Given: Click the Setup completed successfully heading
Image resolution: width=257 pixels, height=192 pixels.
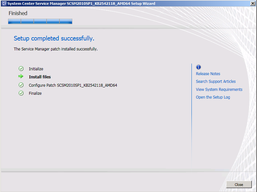Looking at the screenshot, I should pos(54,38).
